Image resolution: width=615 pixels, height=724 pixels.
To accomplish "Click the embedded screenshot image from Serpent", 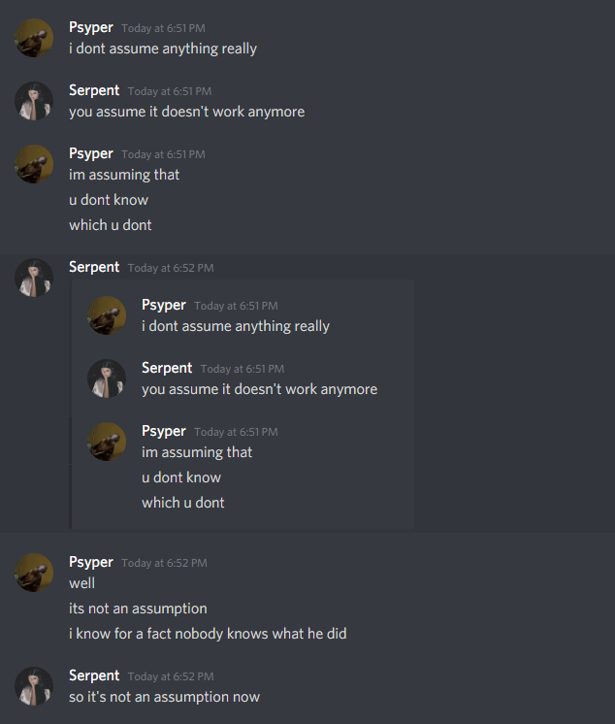I will point(242,404).
